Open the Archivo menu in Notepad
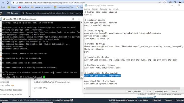 click(87, 9)
